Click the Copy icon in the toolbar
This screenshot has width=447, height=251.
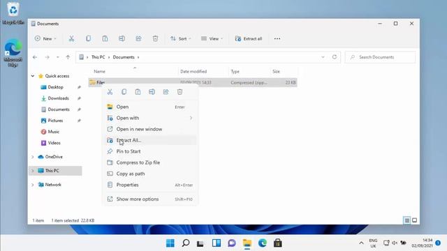89,38
